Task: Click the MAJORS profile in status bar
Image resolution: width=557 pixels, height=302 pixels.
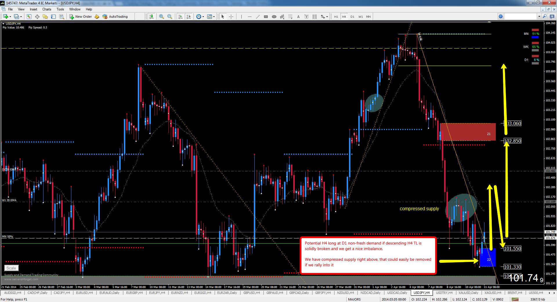Action: 354,299
